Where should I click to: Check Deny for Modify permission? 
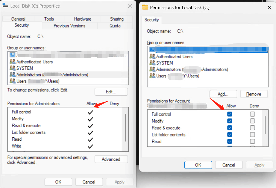click(252, 121)
